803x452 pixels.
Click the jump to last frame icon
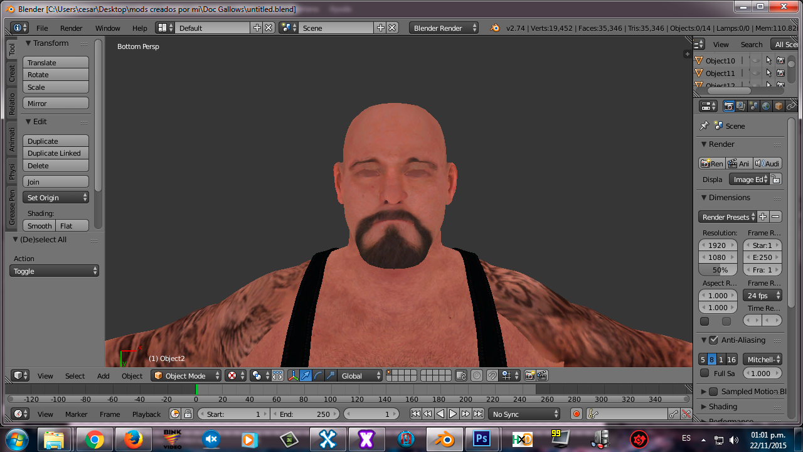pyautogui.click(x=478, y=414)
